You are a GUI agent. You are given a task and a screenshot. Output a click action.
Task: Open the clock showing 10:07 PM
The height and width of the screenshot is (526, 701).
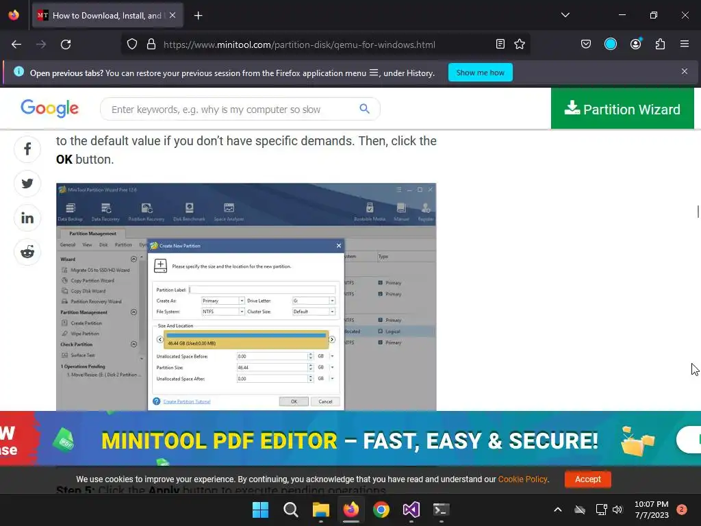652,510
